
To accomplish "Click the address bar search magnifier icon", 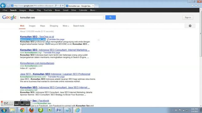I will 56,6.
